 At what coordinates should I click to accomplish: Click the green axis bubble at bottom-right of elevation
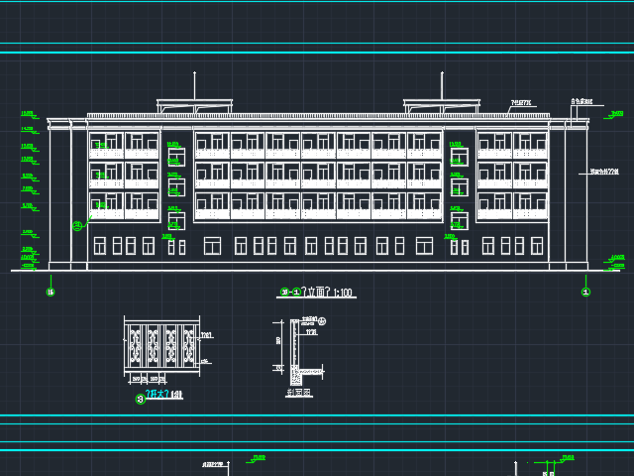[585, 293]
